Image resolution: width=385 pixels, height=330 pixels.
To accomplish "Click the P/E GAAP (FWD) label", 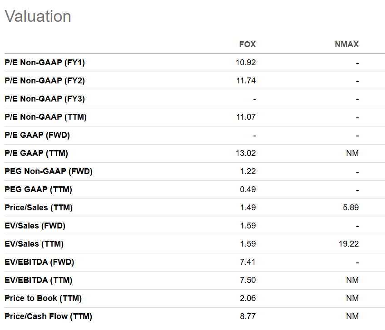I will 37,136.
